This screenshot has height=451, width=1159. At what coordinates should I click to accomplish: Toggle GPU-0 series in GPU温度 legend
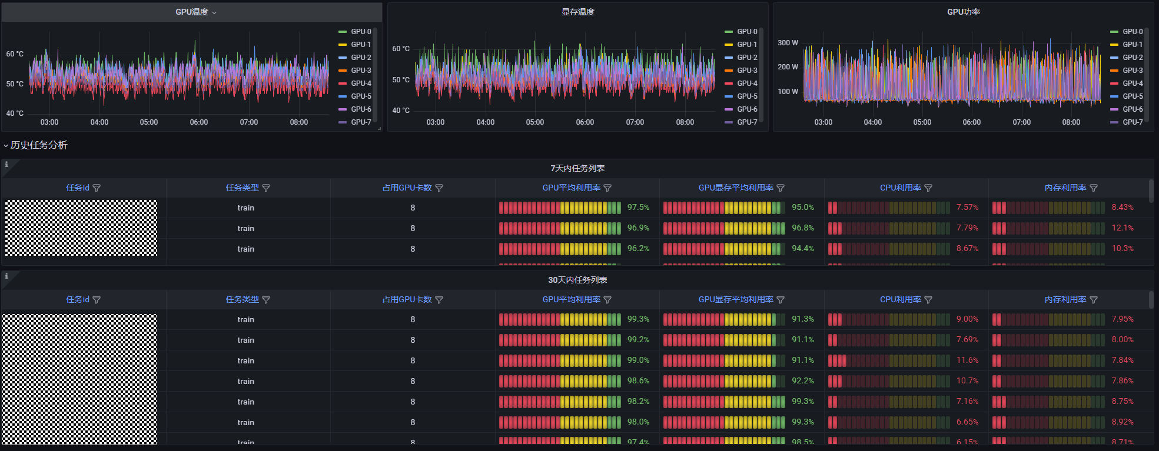pos(361,32)
